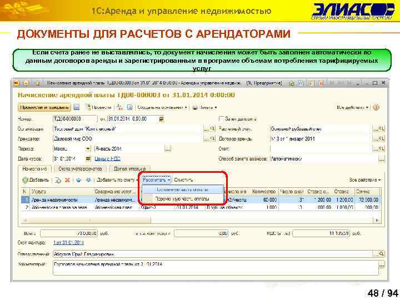This screenshot has width=400, height=300.
Task: Click the 1C application logo in title bar
Action: 16,83
